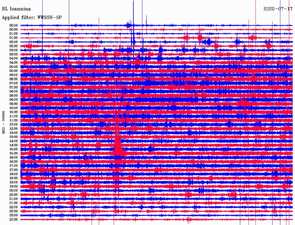Click the date label 2020-07-17
The image size is (295, 225).
click(278, 9)
